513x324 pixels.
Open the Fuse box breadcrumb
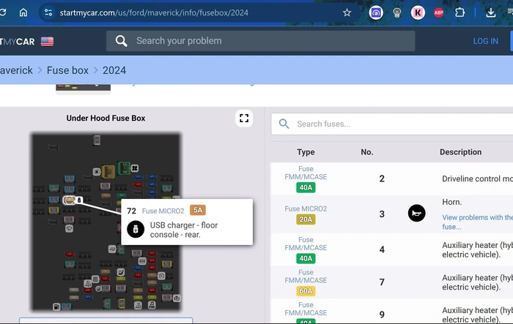(67, 70)
